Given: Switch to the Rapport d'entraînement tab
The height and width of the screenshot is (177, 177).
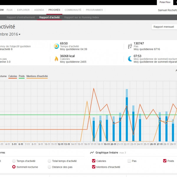Looking at the screenshot, I should [21, 17].
